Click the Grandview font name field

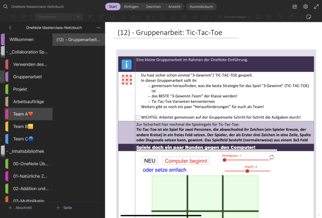pyautogui.click(x=53, y=17)
